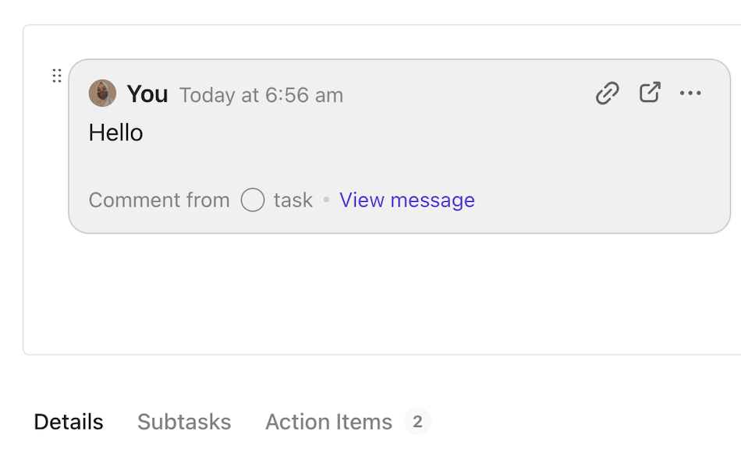Click the "Today at 6:56 am" timestamp

pos(261,95)
